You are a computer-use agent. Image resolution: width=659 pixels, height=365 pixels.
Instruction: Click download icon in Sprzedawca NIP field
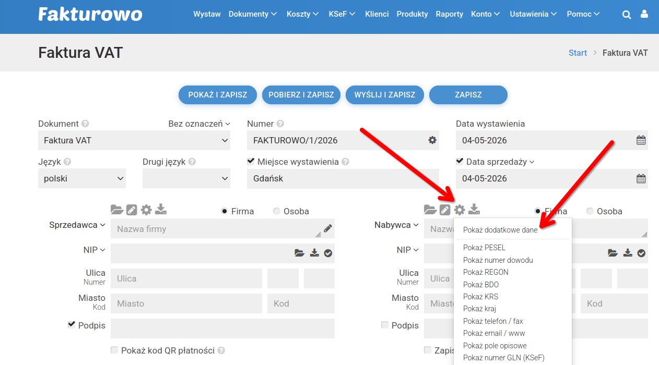314,253
